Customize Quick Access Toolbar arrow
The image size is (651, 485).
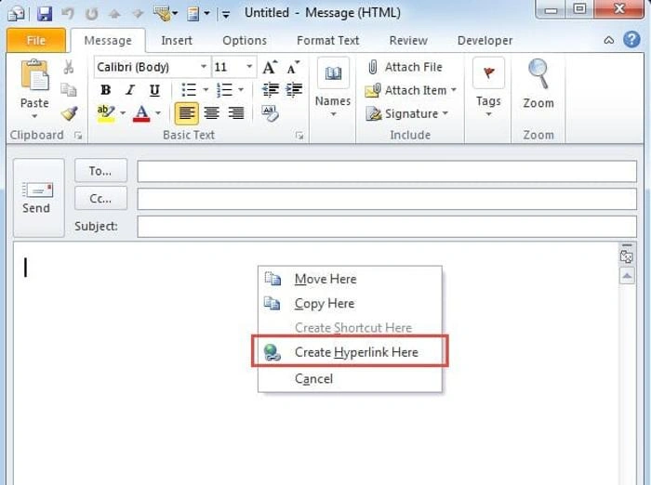point(226,15)
